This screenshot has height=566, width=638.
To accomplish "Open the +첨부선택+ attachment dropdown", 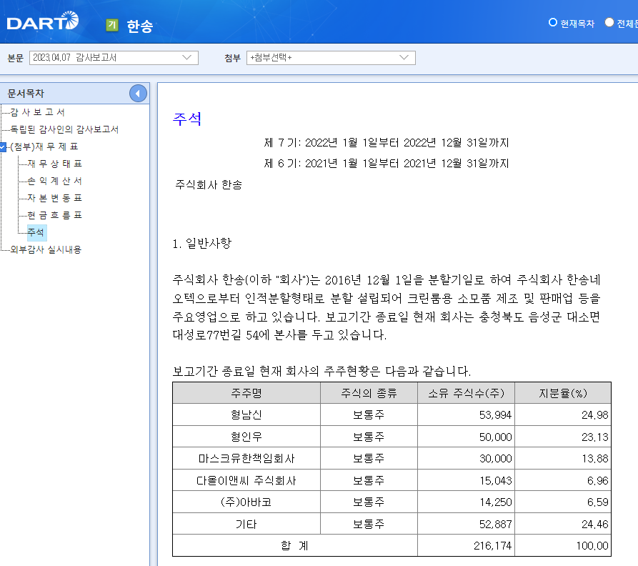I will tap(329, 57).
